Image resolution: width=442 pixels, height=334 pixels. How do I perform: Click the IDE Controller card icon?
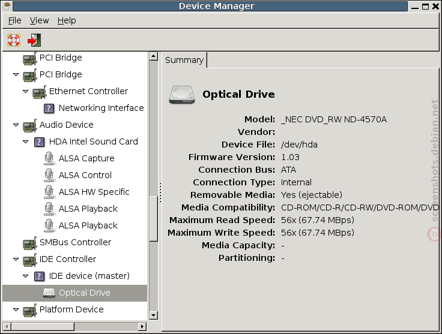tap(29, 260)
